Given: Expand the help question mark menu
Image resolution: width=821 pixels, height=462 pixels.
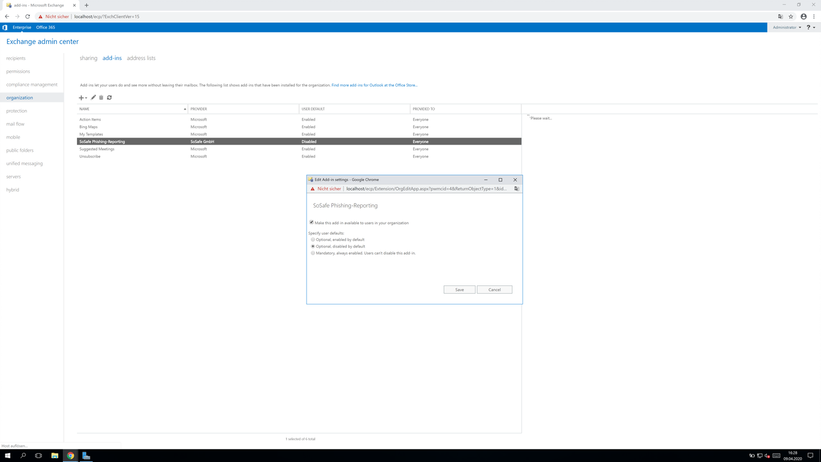Looking at the screenshot, I should pos(811,28).
